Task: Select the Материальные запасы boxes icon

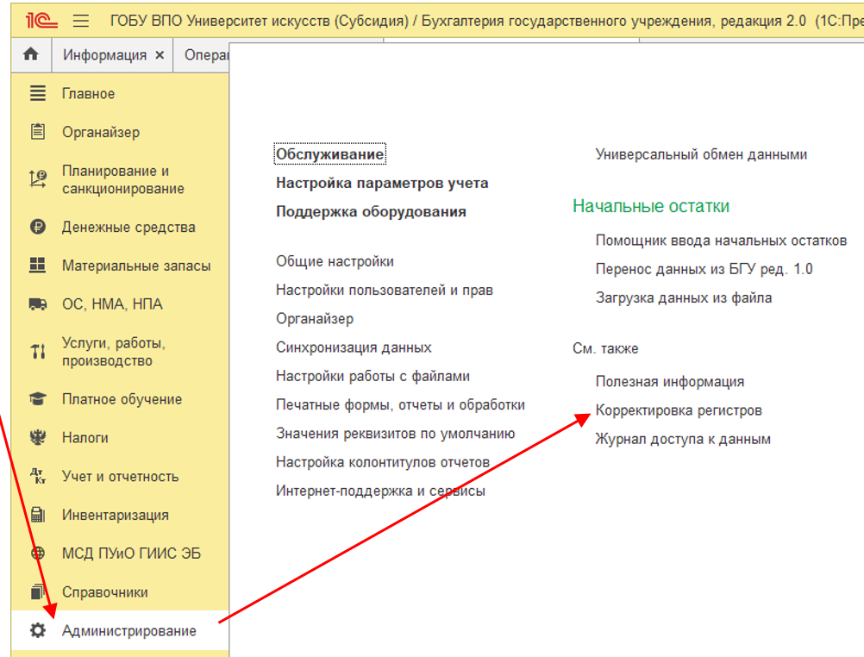Action: click(37, 266)
